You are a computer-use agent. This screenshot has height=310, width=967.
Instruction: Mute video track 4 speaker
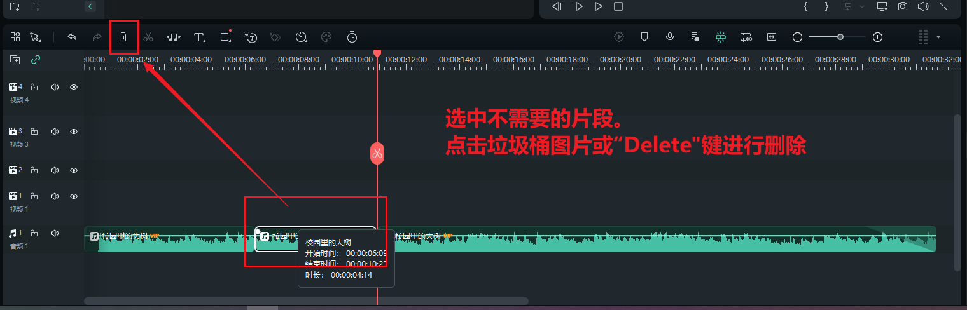[54, 87]
